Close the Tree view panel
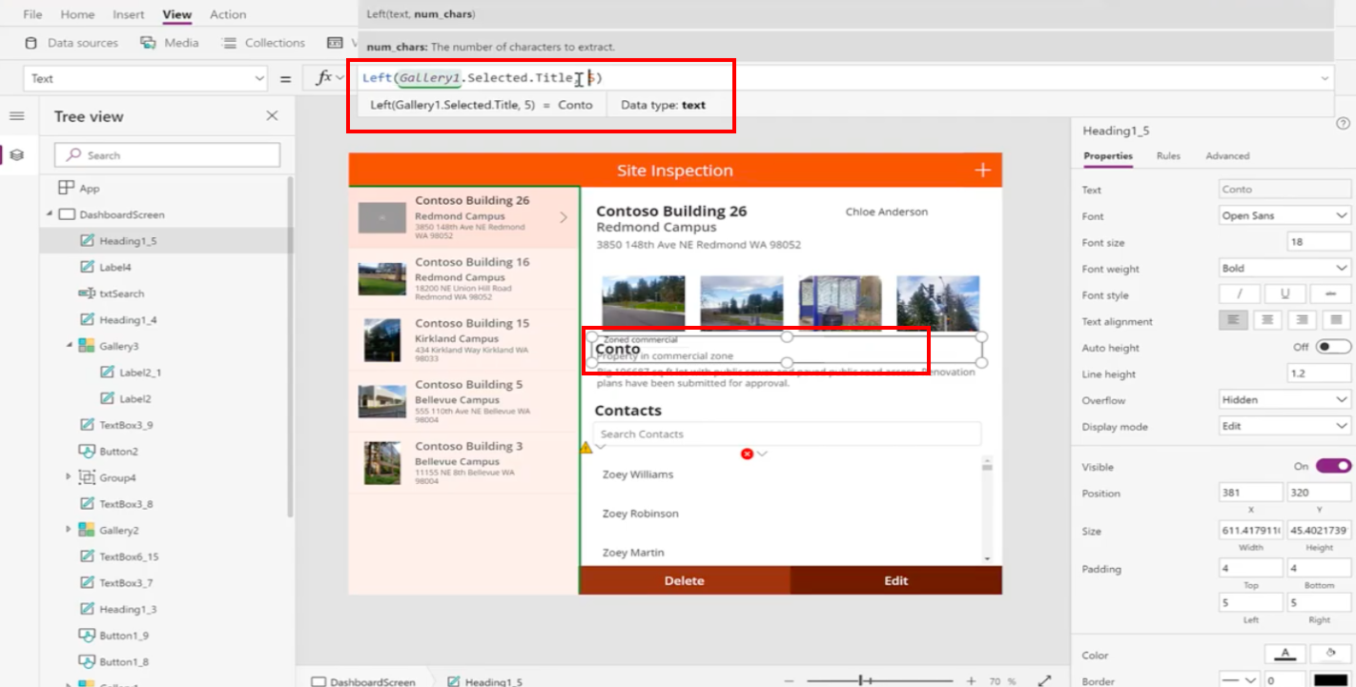The height and width of the screenshot is (687, 1356). pos(272,115)
